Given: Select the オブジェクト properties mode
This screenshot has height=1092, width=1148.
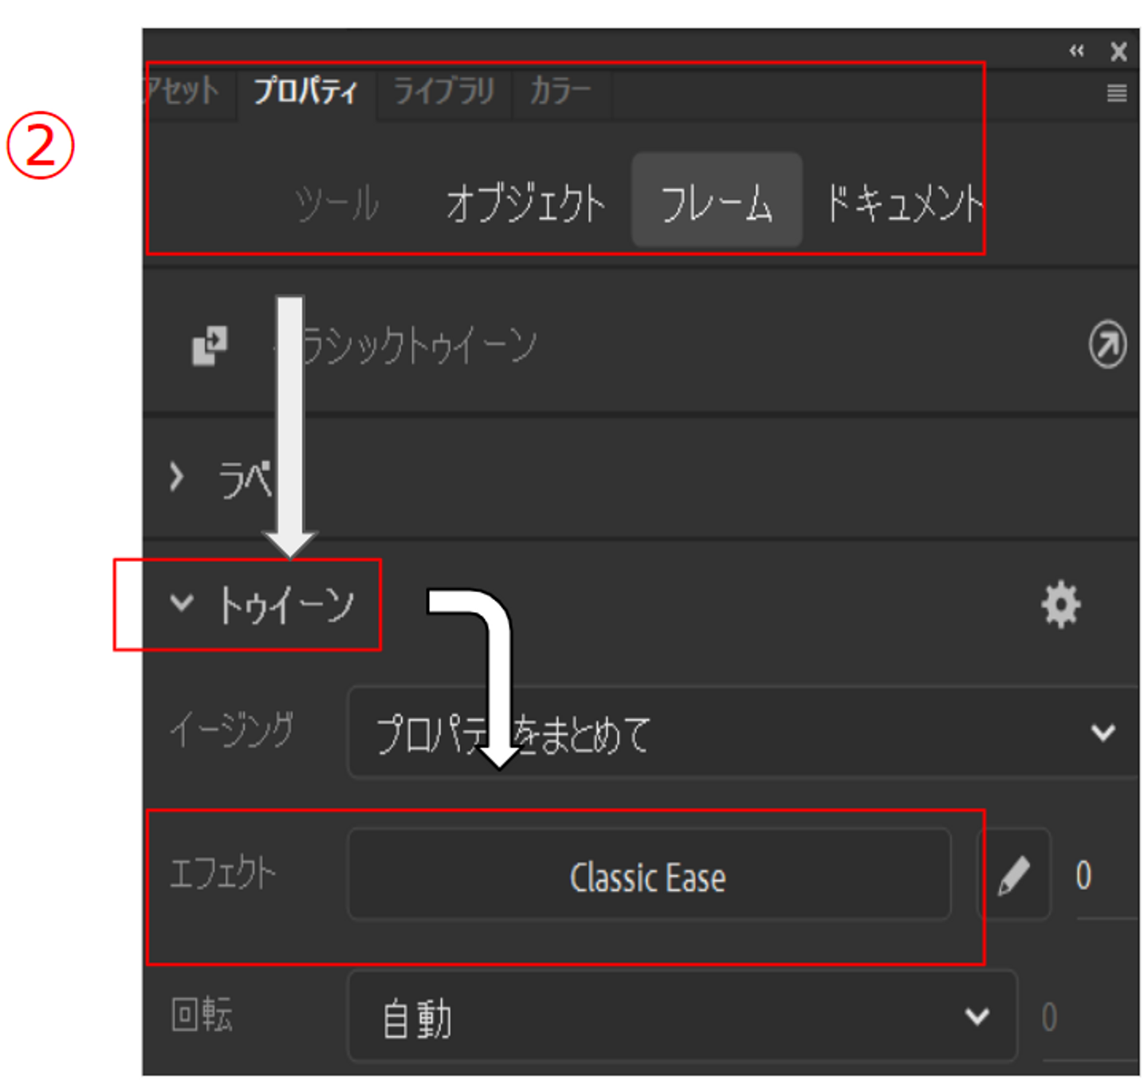Looking at the screenshot, I should pyautogui.click(x=525, y=202).
